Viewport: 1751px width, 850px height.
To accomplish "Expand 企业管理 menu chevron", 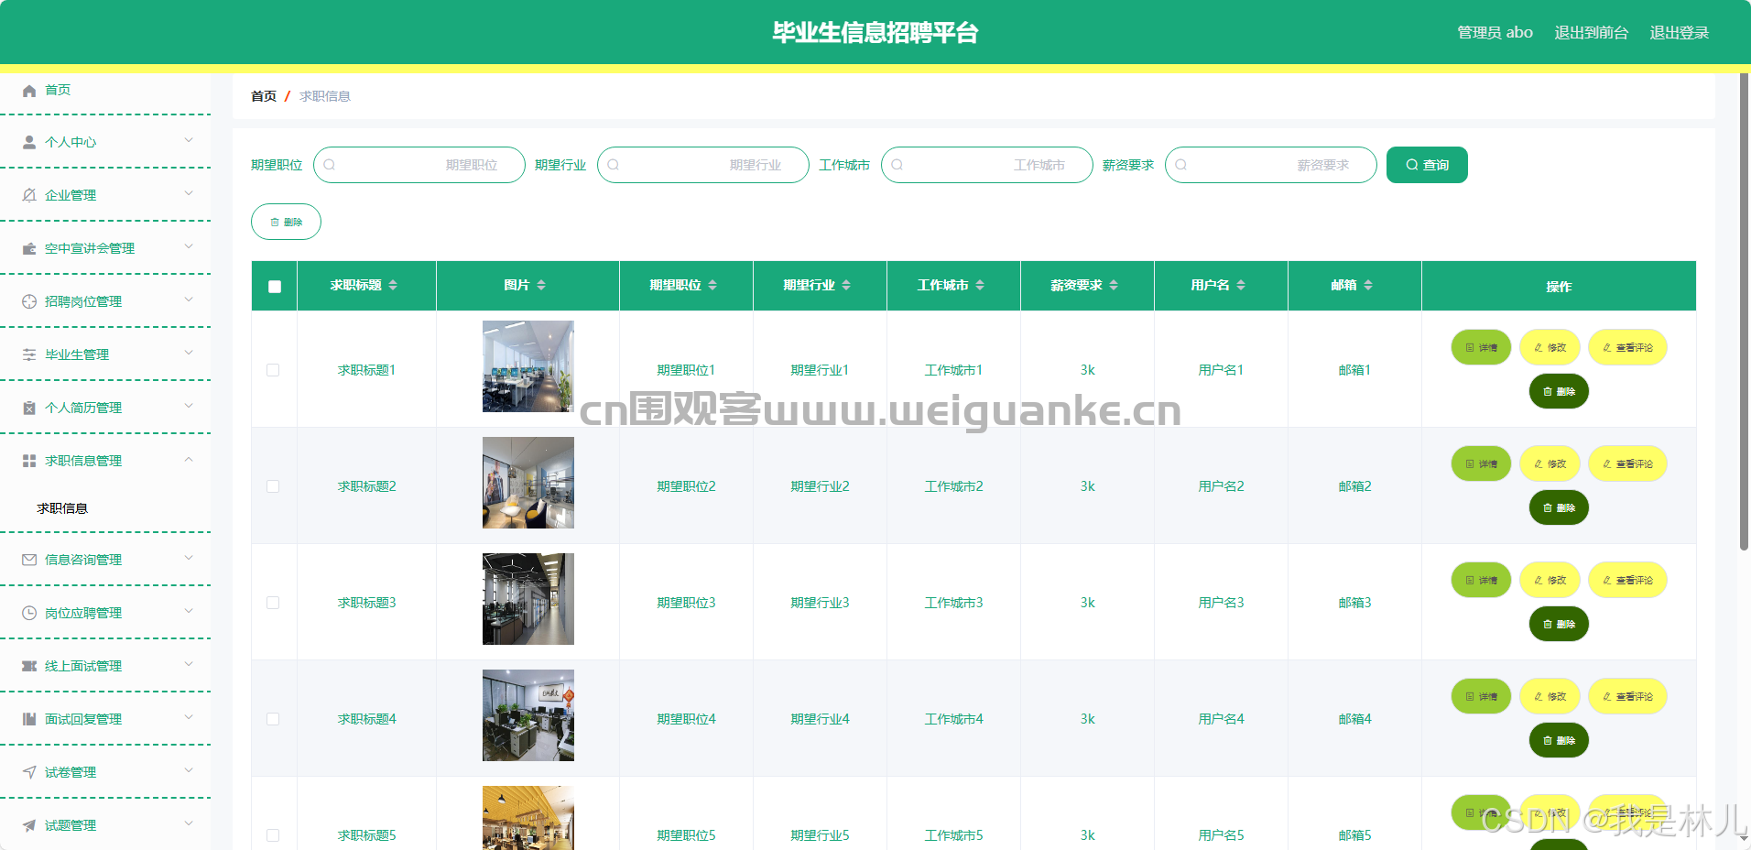I will [189, 193].
